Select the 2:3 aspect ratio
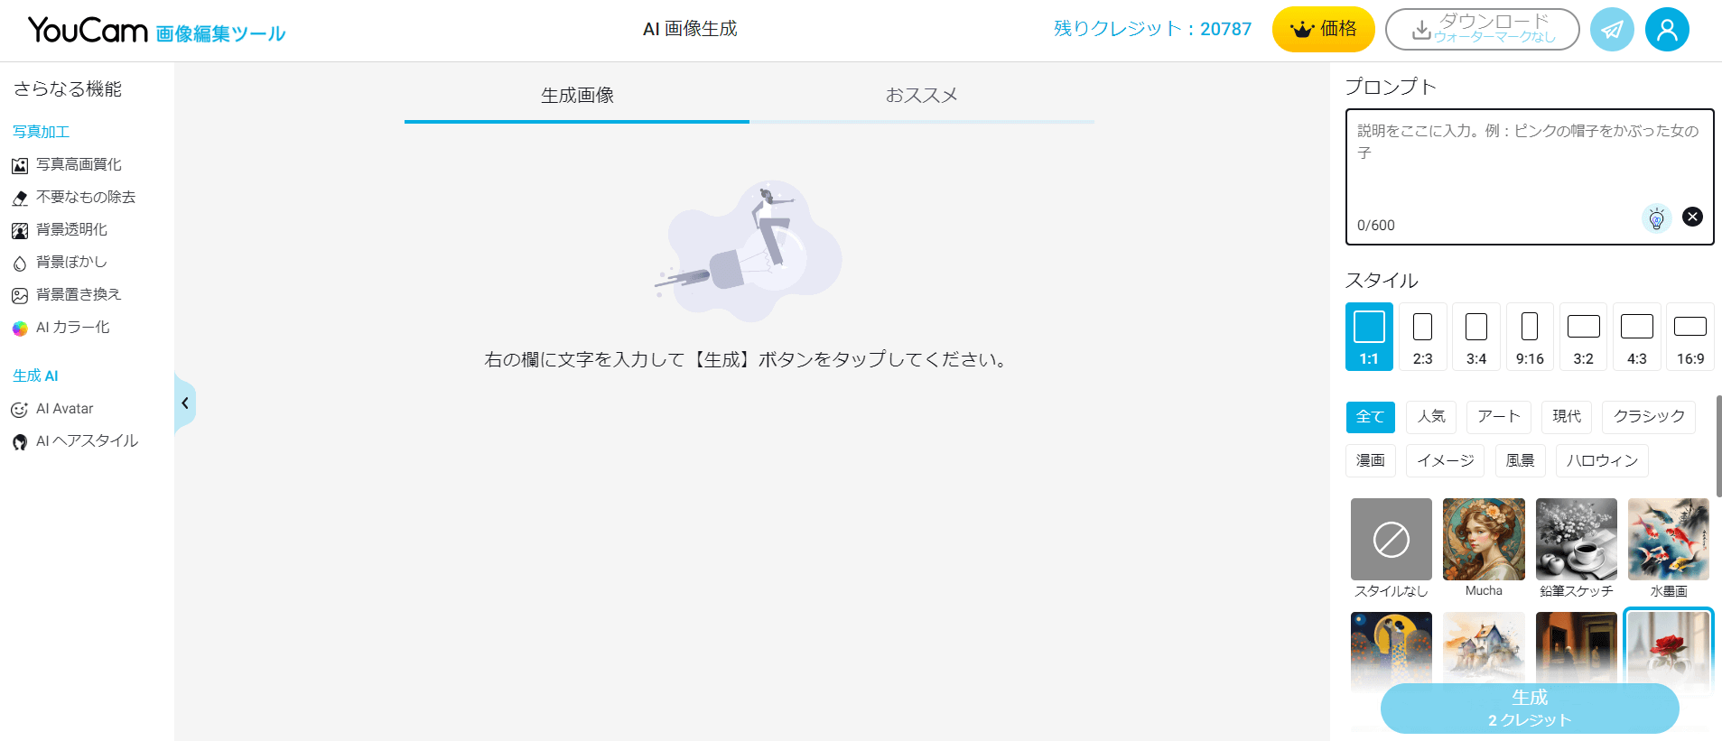The height and width of the screenshot is (741, 1722). [x=1422, y=337]
